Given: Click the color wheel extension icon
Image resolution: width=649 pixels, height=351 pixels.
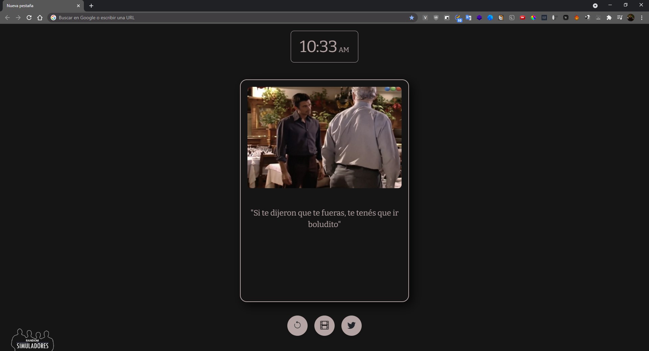Looking at the screenshot, I should 533,18.
